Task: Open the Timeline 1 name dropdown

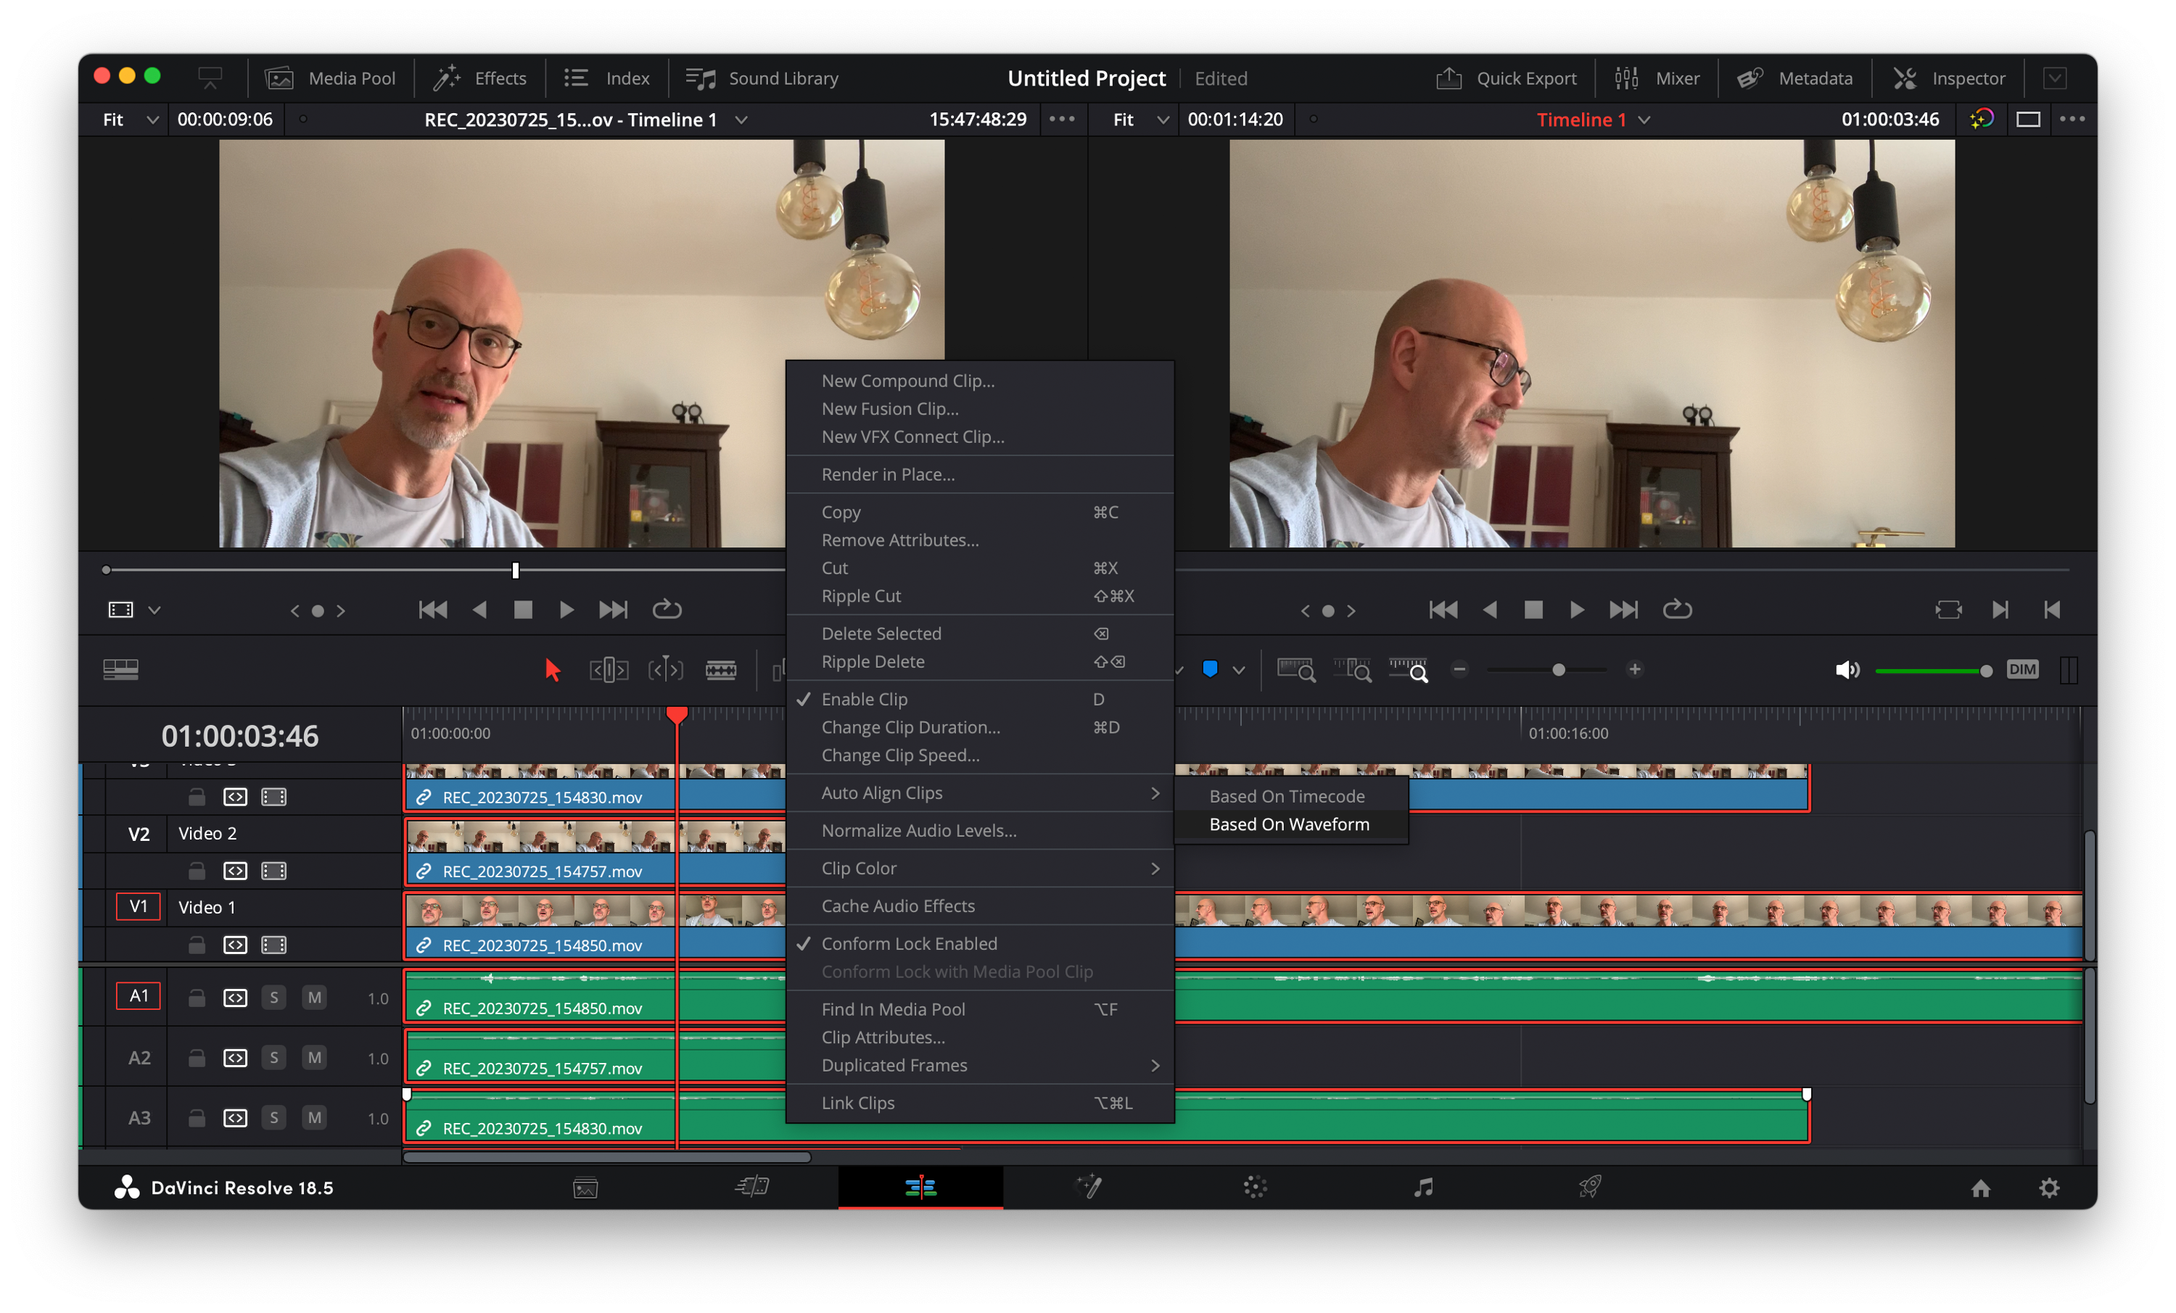Action: (x=1644, y=120)
